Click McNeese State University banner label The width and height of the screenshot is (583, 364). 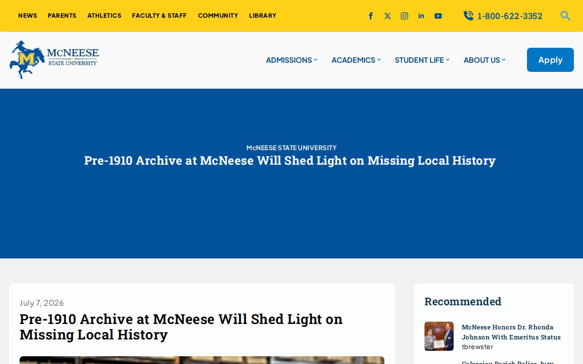coord(291,147)
